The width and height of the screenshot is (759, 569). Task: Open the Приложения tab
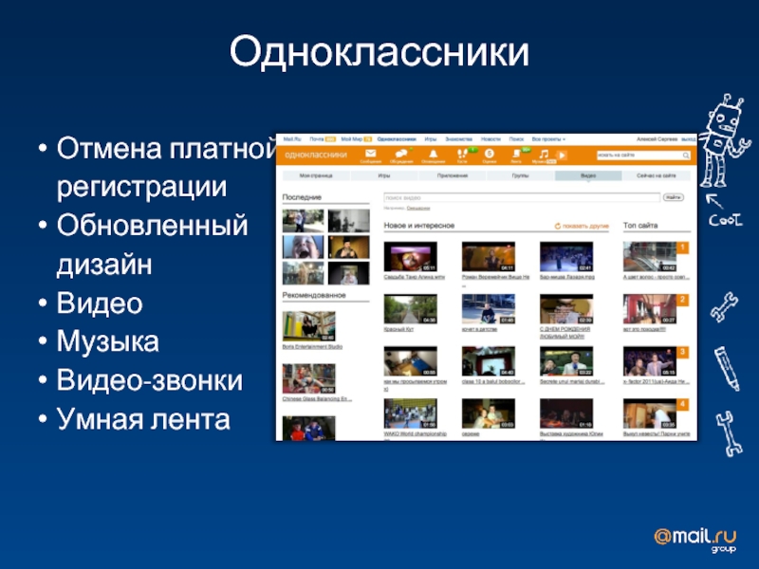point(453,175)
